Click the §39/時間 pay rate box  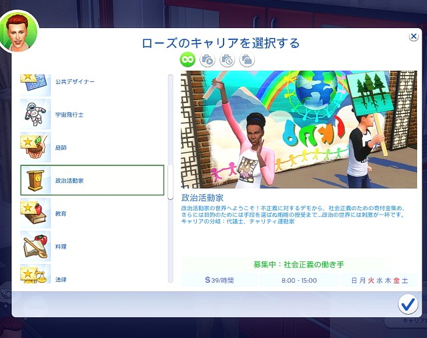pos(219,280)
